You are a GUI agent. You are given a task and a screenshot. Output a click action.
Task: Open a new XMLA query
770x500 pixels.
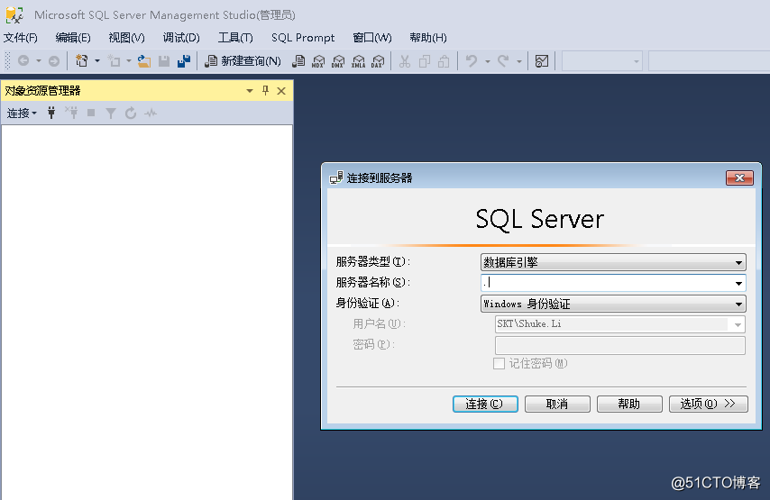(359, 61)
